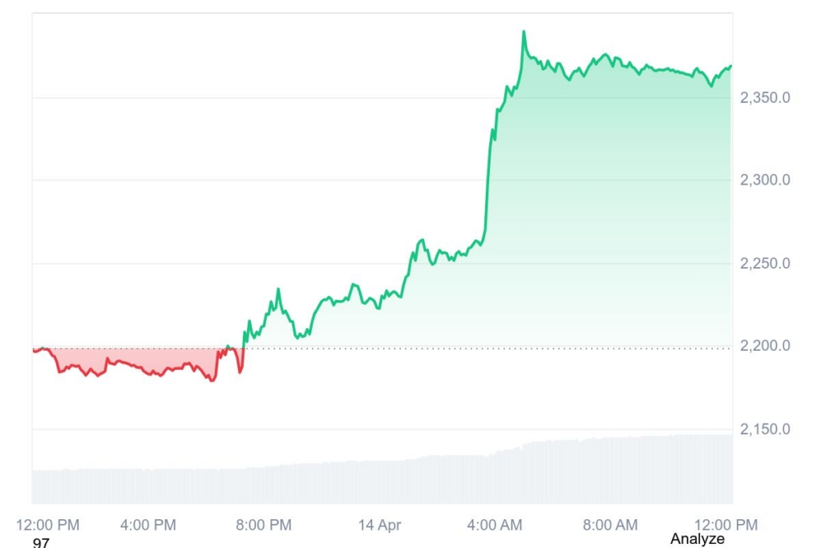The image size is (821, 548).
Task: Select the 2,150.0 price axis label
Action: click(765, 429)
